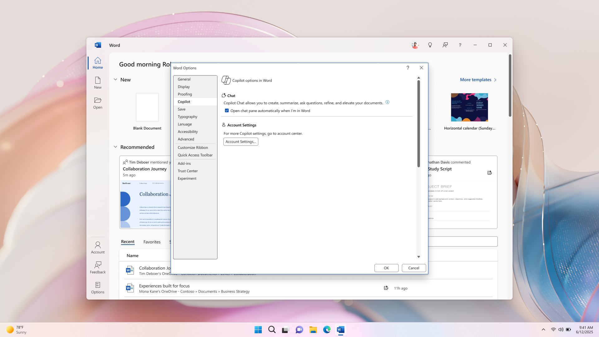Click the Word icon on taskbar
This screenshot has width=599, height=337.
click(340, 330)
